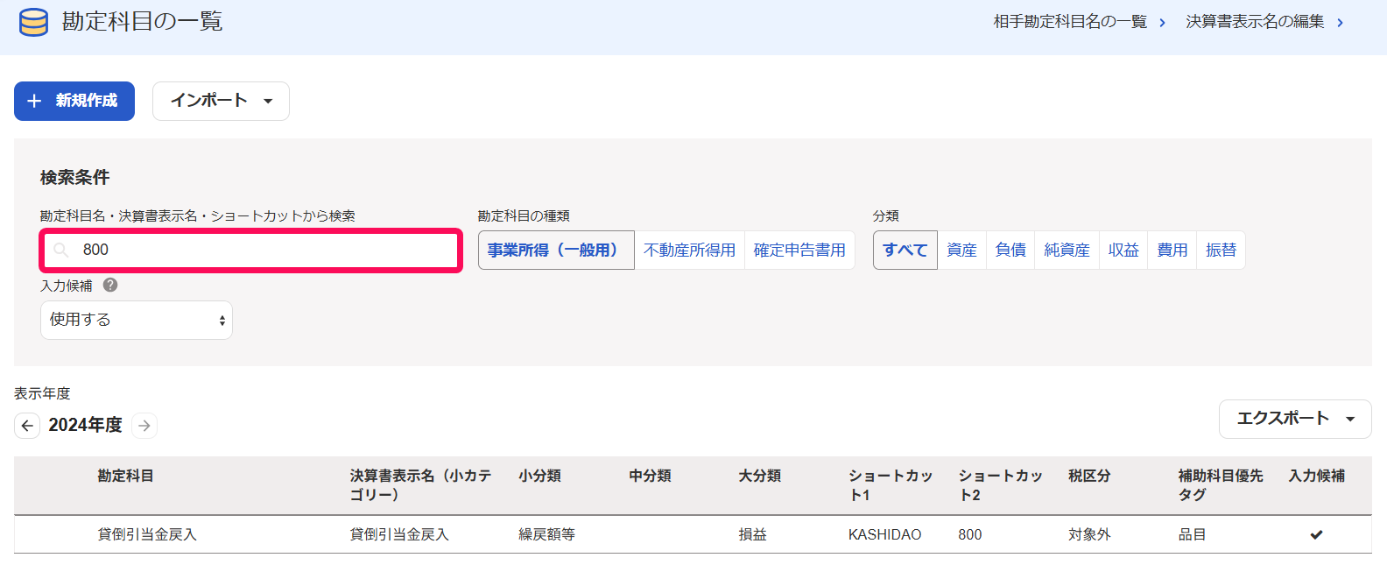Click the 小分類 column header
The height and width of the screenshot is (579, 1387).
539,476
